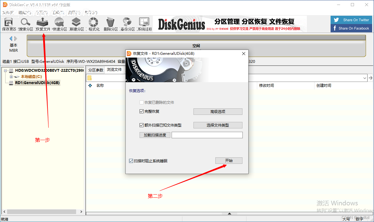Sort by the 修改时间 column header
The width and height of the screenshot is (374, 222).
coord(266,86)
